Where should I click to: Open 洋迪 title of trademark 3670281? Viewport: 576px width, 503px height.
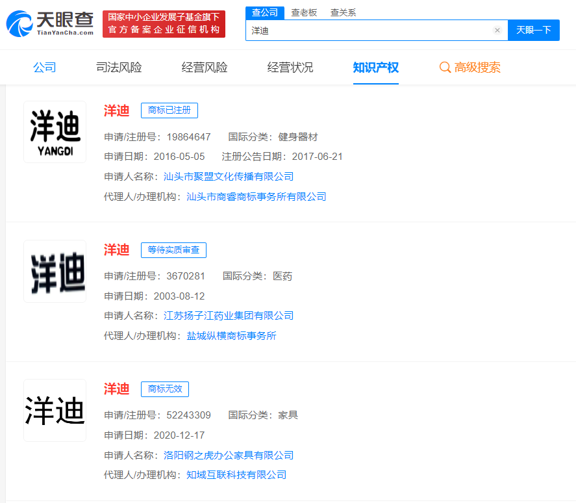[116, 250]
